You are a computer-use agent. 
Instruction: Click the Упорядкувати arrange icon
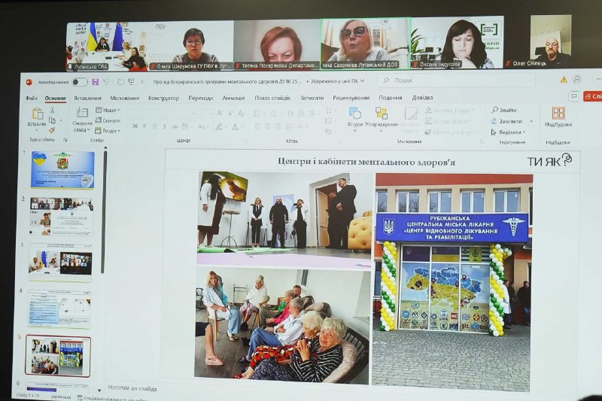pos(382,114)
